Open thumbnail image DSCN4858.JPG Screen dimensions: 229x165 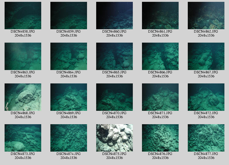click(x=23, y=16)
